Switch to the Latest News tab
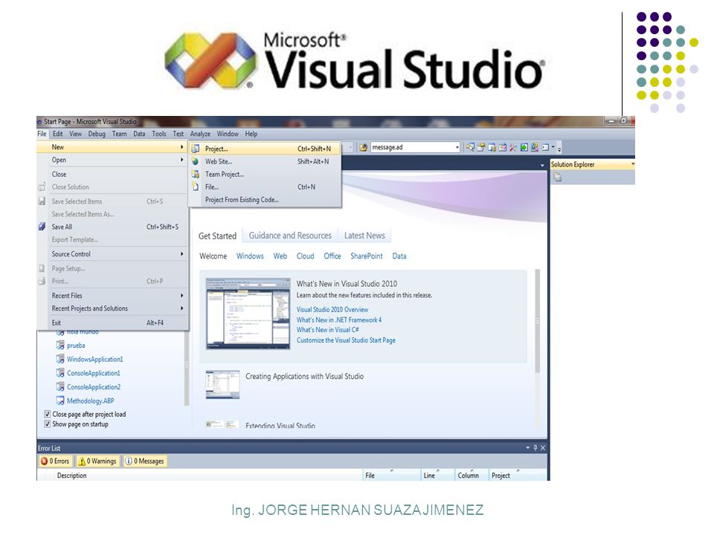This screenshot has height=535, width=714. 364,236
